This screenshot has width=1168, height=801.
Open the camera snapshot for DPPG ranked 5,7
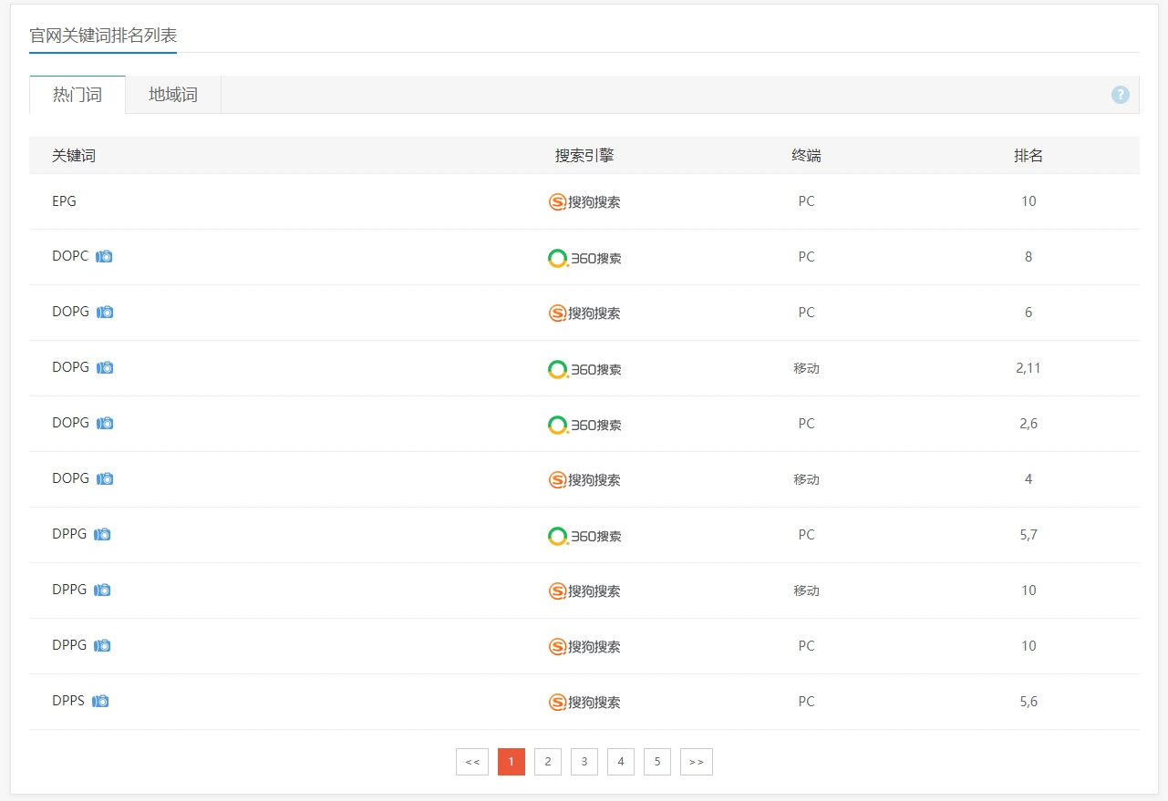pos(102,535)
